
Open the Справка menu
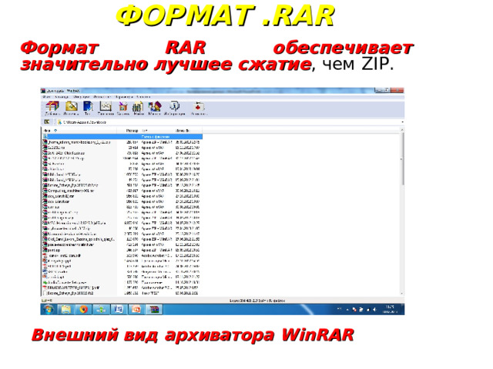[x=143, y=97]
